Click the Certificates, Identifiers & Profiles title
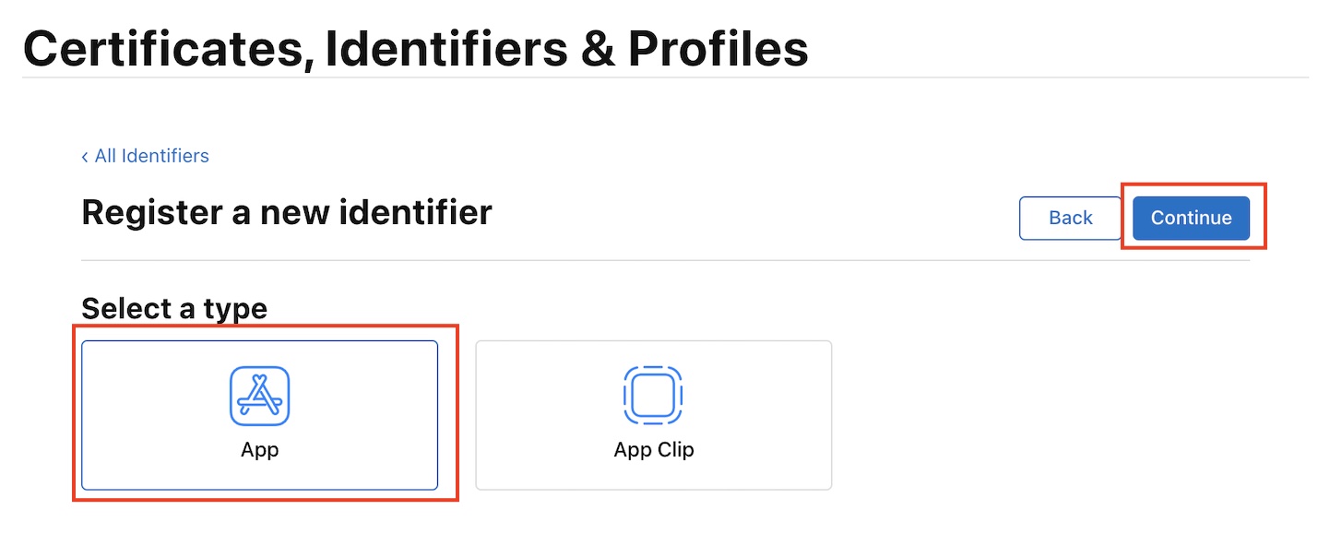This screenshot has width=1318, height=534. [x=415, y=48]
